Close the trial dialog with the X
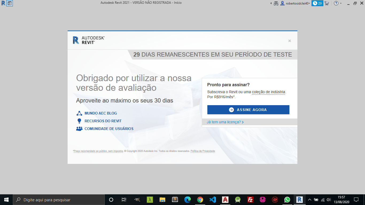 (x=289, y=41)
